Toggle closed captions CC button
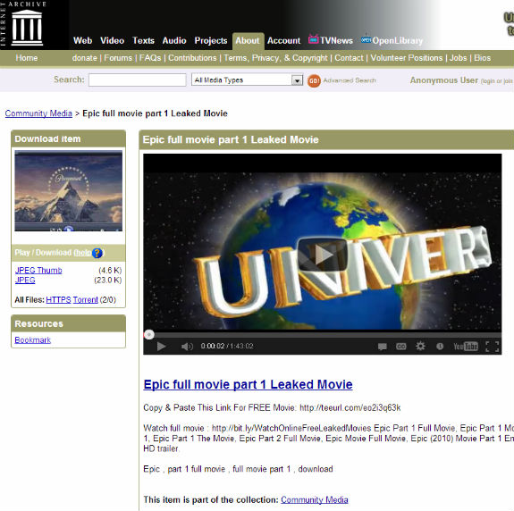The width and height of the screenshot is (514, 511). [400, 347]
